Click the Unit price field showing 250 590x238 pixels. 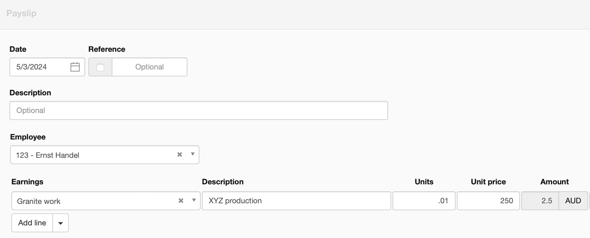(488, 201)
